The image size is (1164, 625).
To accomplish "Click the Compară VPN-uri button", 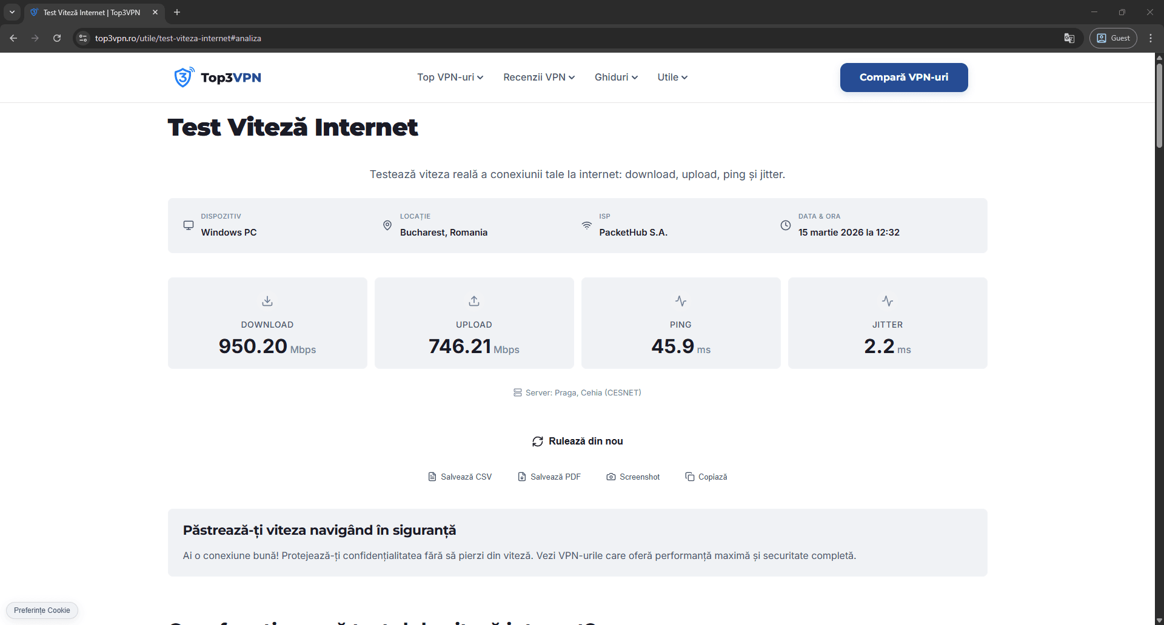I will coord(903,77).
